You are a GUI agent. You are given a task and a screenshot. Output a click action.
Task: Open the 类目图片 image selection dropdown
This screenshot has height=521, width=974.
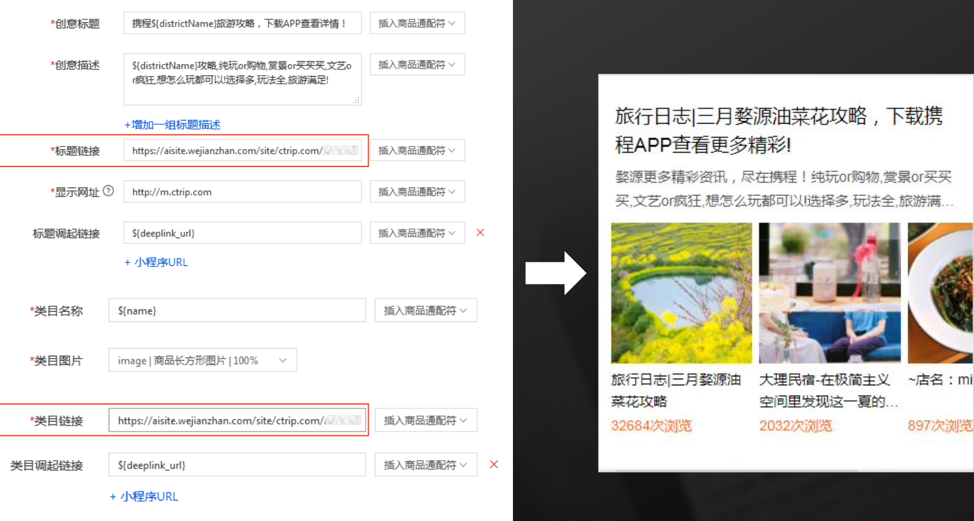pos(202,361)
